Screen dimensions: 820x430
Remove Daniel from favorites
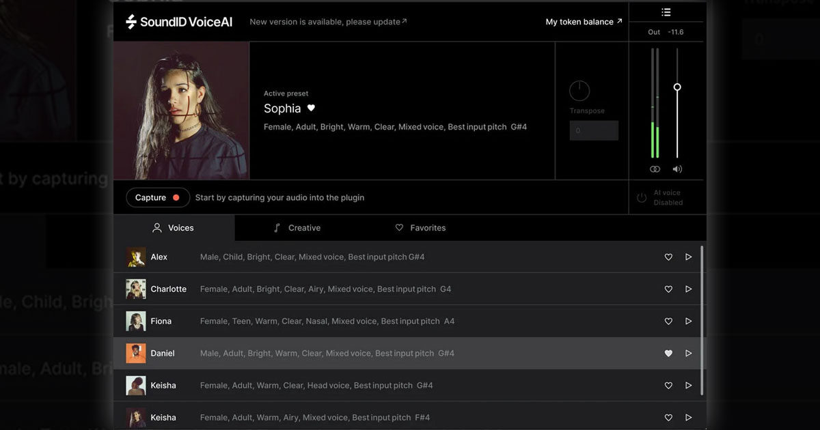668,354
